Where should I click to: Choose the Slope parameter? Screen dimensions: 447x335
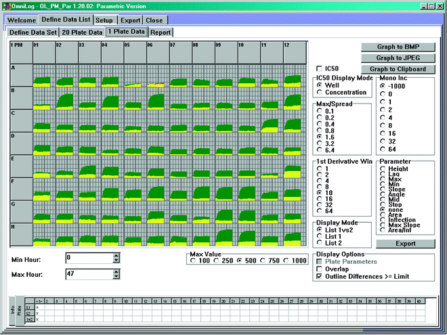(x=383, y=189)
